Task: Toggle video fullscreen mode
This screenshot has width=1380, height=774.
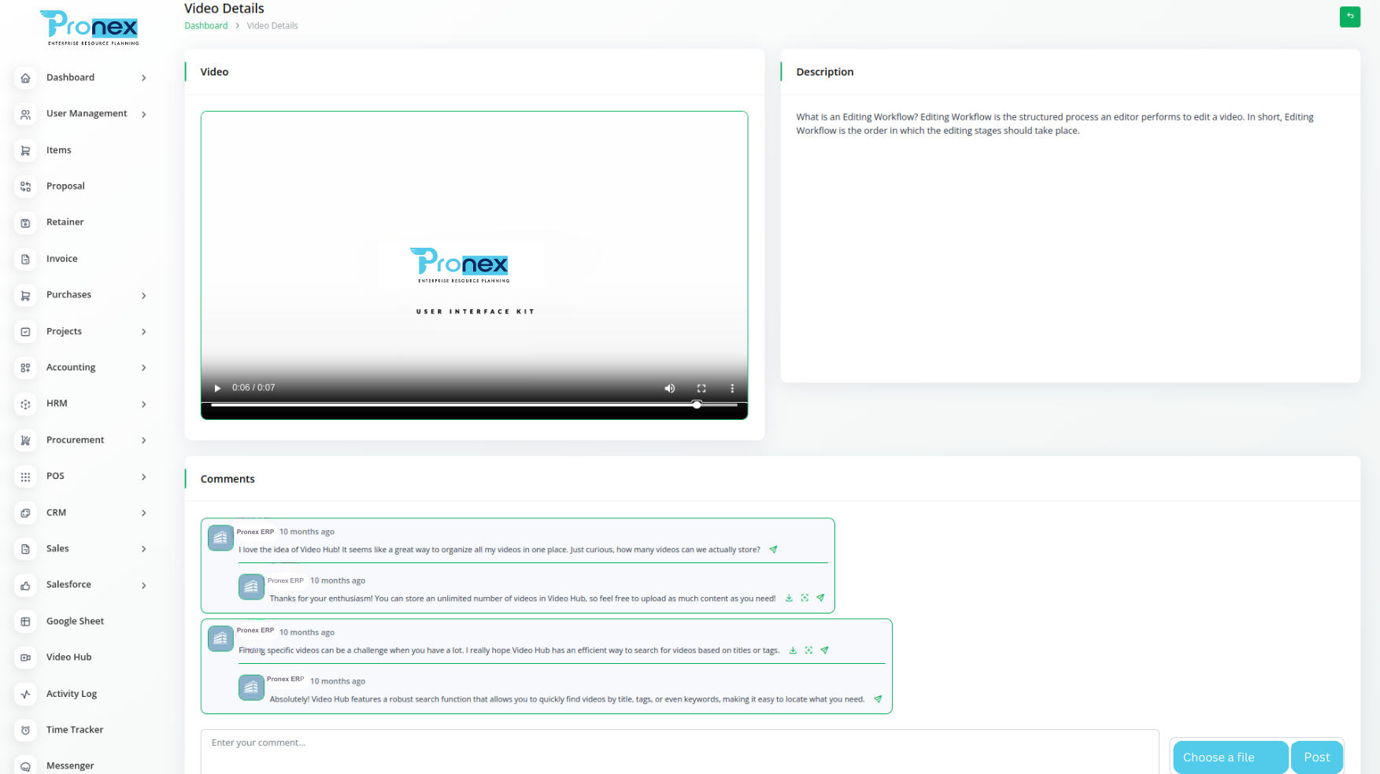Action: [x=701, y=388]
